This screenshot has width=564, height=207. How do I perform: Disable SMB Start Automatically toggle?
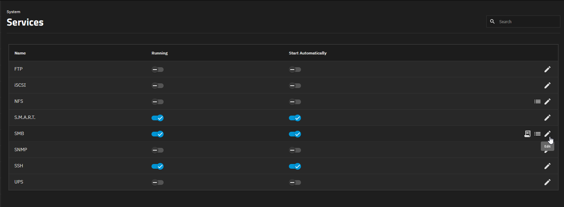point(295,134)
